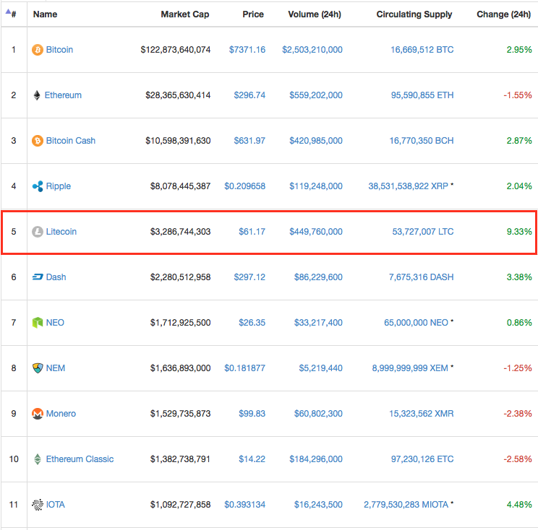
Task: Click Ripple volume $119,248,000
Action: point(316,186)
